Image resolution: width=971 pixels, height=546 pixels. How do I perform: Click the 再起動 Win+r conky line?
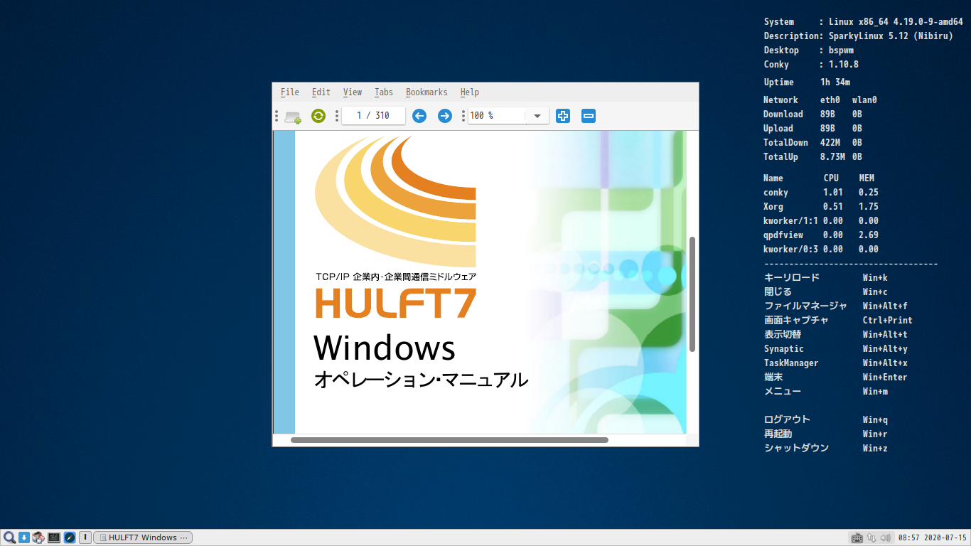[x=826, y=434]
